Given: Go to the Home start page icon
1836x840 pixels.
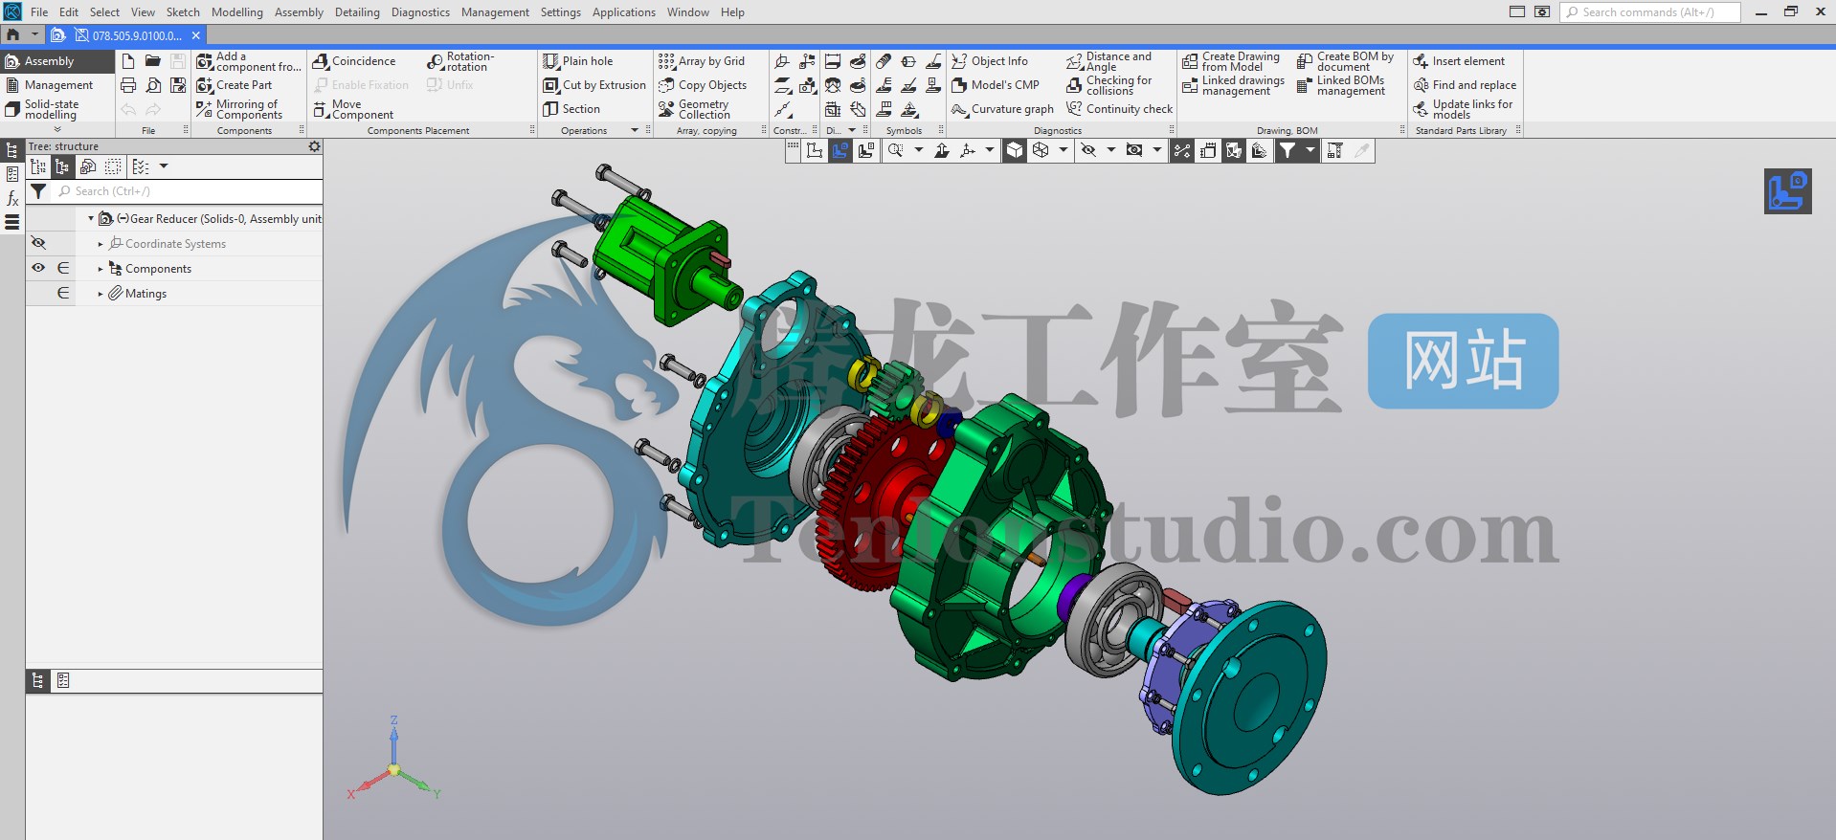Looking at the screenshot, I should coord(13,35).
